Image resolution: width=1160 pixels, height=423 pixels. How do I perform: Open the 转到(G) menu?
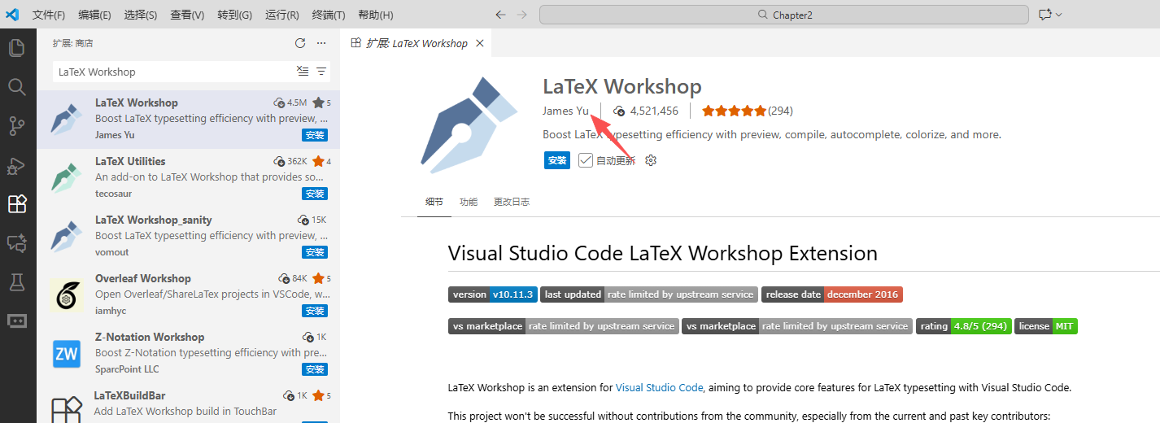[235, 15]
